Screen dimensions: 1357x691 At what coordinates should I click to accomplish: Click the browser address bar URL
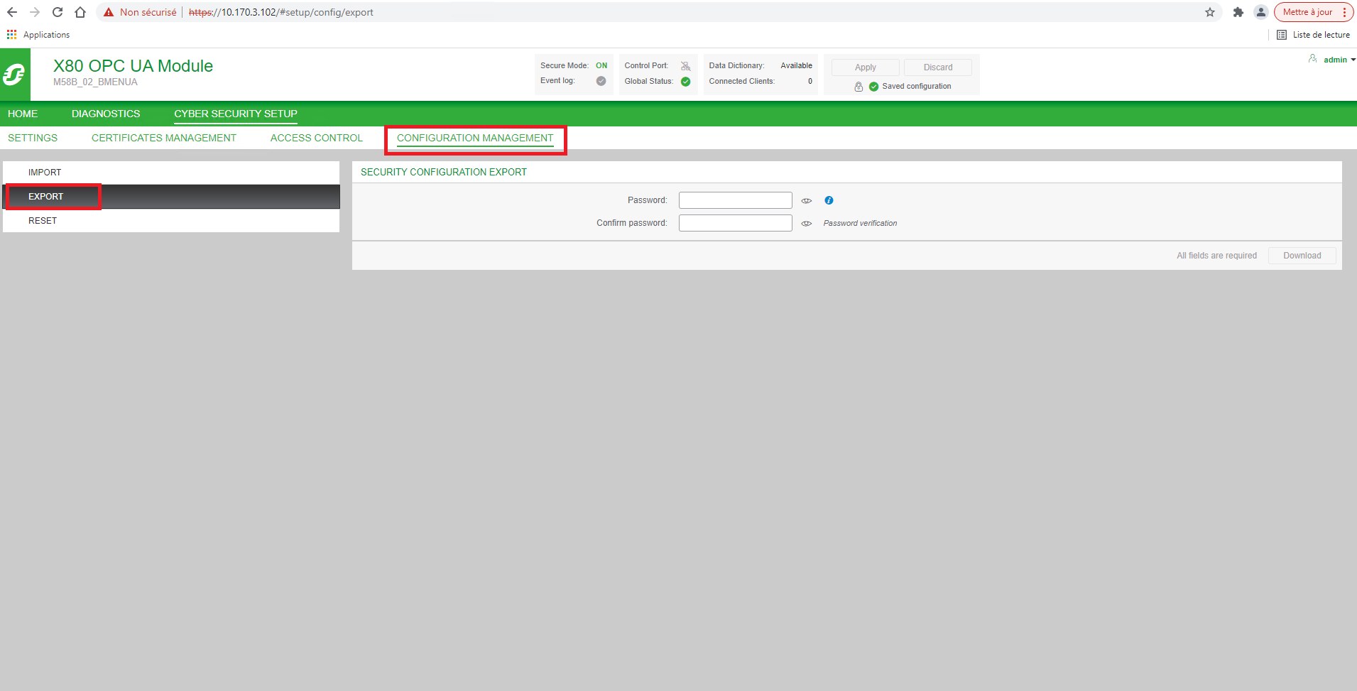coord(281,12)
